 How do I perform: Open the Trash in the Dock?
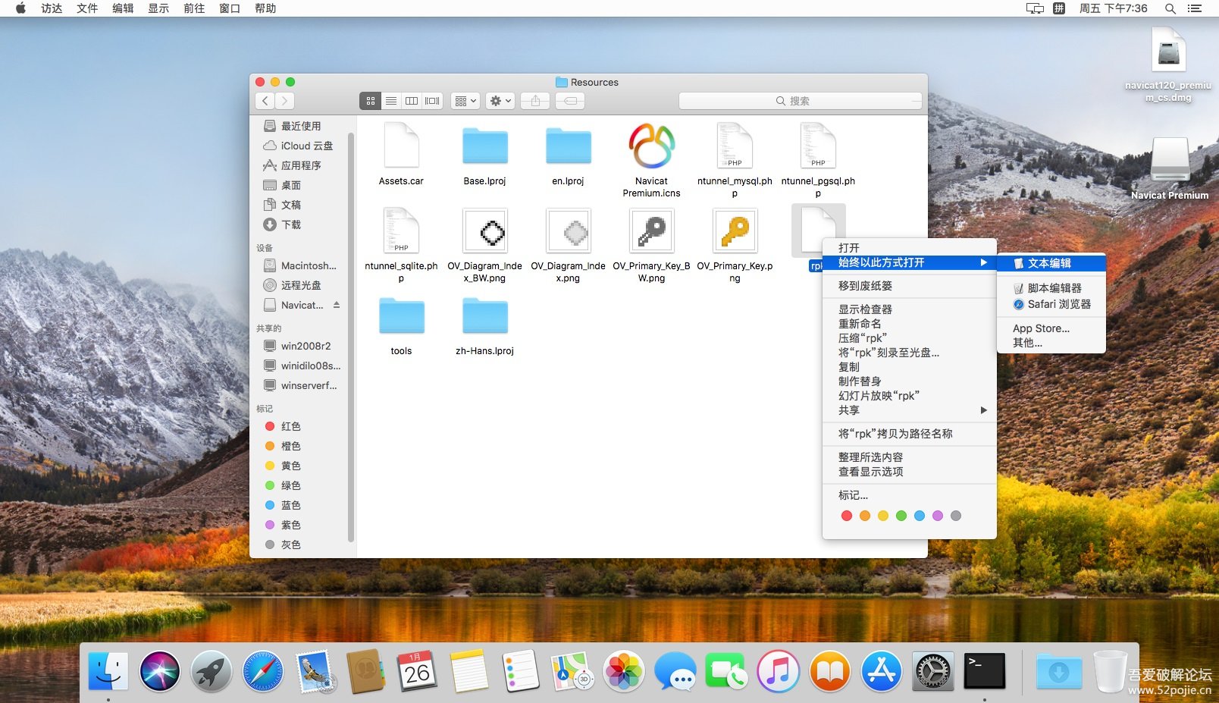[1110, 671]
